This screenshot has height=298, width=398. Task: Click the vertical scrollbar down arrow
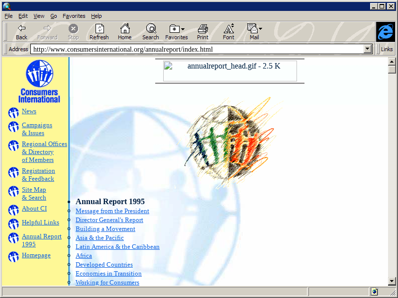[392, 282]
